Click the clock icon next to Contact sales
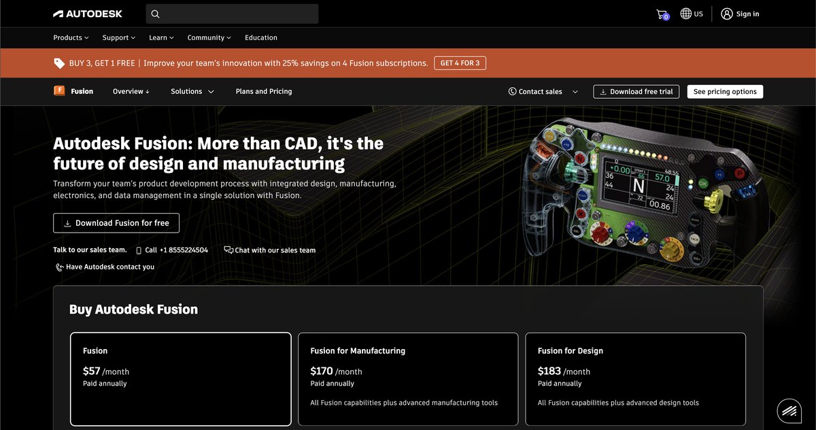 pyautogui.click(x=512, y=91)
